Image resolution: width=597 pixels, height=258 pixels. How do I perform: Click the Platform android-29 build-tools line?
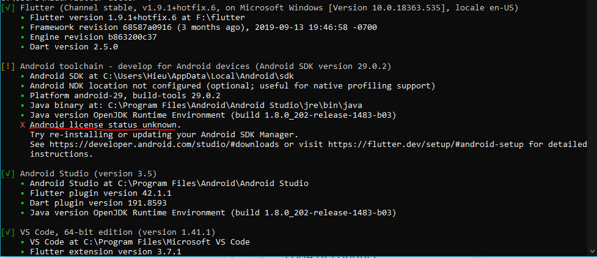125,96
